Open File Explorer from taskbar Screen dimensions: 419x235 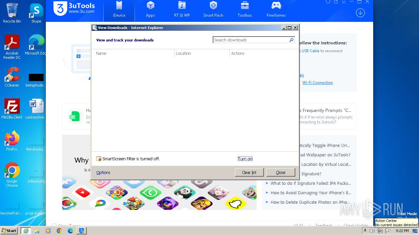(37, 231)
